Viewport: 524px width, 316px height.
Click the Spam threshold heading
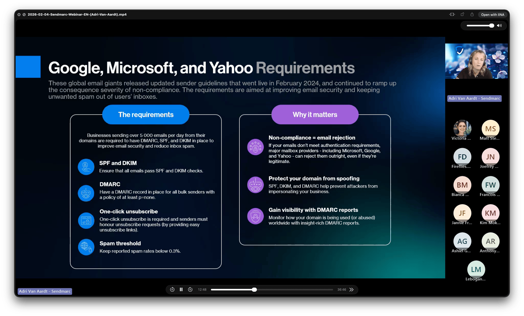120,243
